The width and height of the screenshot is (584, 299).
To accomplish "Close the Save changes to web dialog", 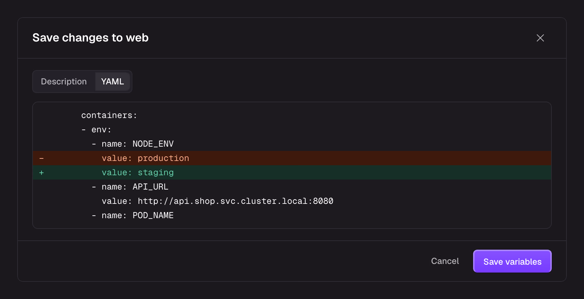I will point(540,38).
